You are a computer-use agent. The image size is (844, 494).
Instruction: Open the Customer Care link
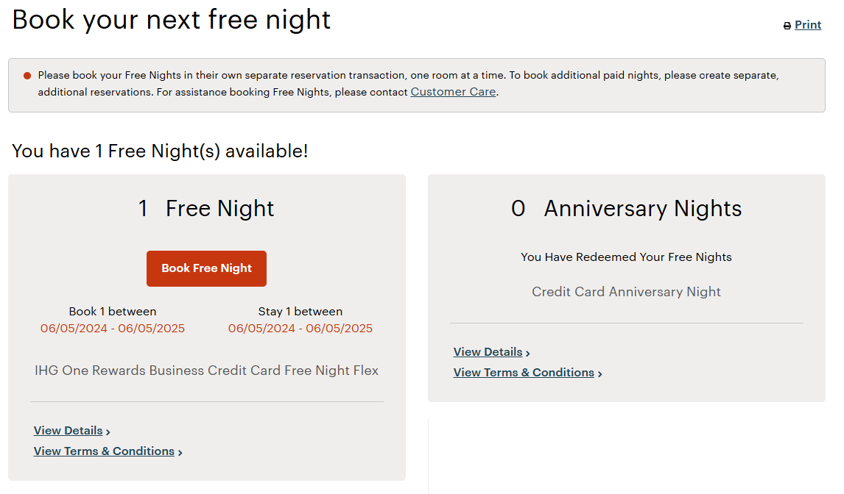[453, 91]
